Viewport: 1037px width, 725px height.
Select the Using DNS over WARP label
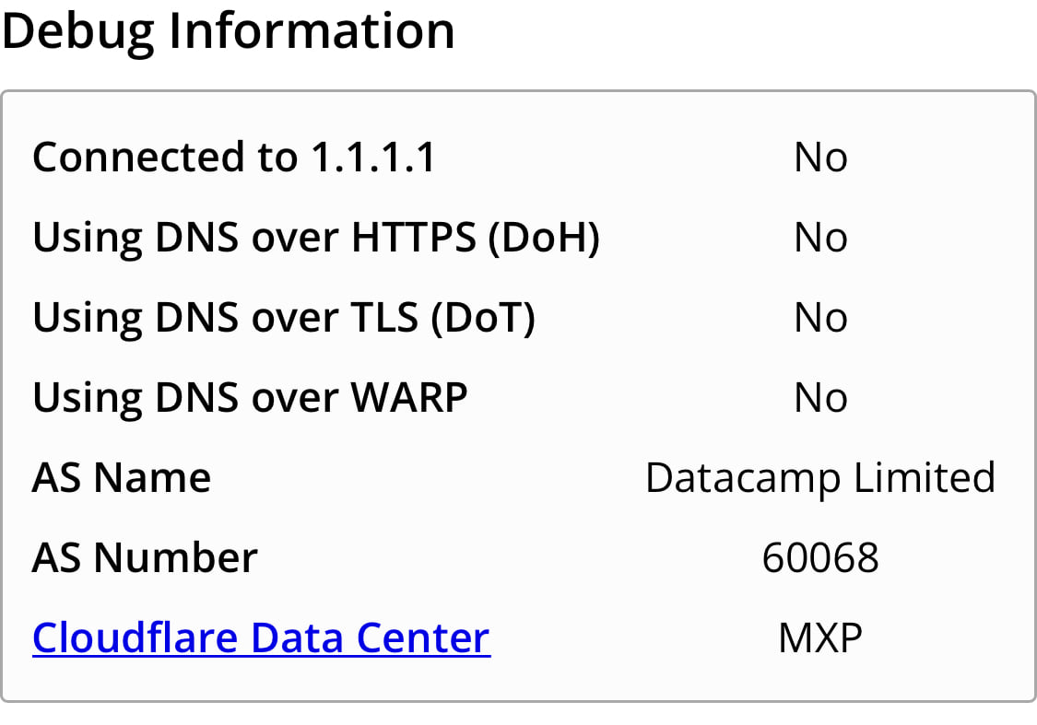click(250, 397)
